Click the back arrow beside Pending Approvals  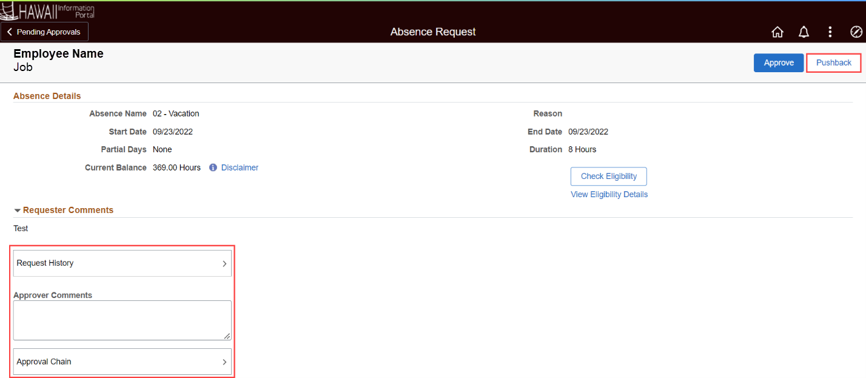[10, 32]
